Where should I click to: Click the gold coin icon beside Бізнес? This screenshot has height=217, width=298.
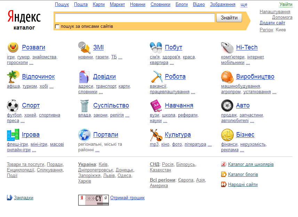tap(227, 135)
